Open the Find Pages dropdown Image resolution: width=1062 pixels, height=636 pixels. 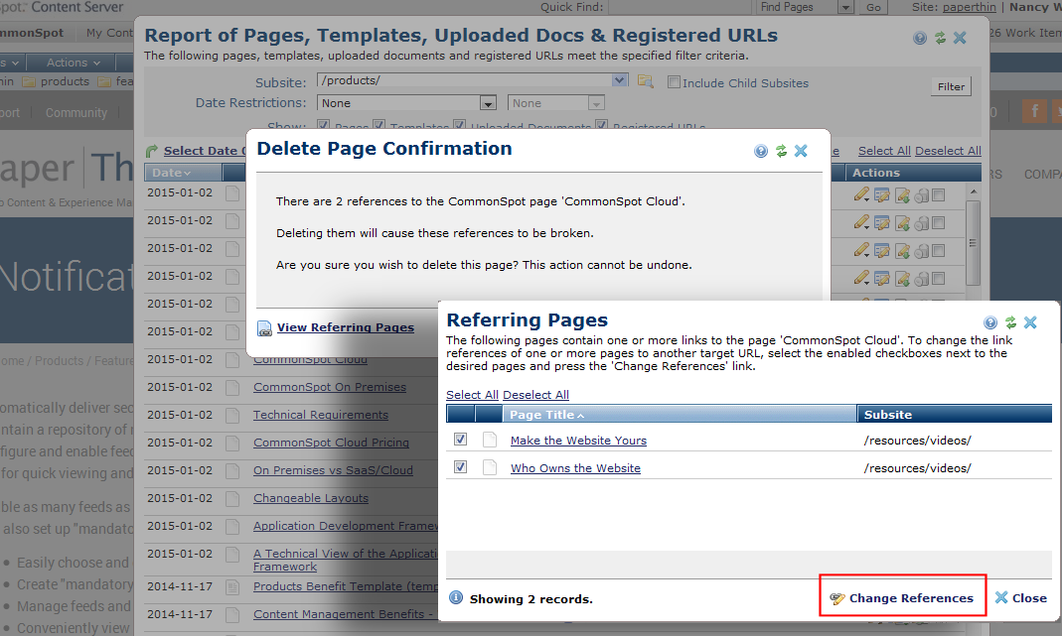(844, 8)
